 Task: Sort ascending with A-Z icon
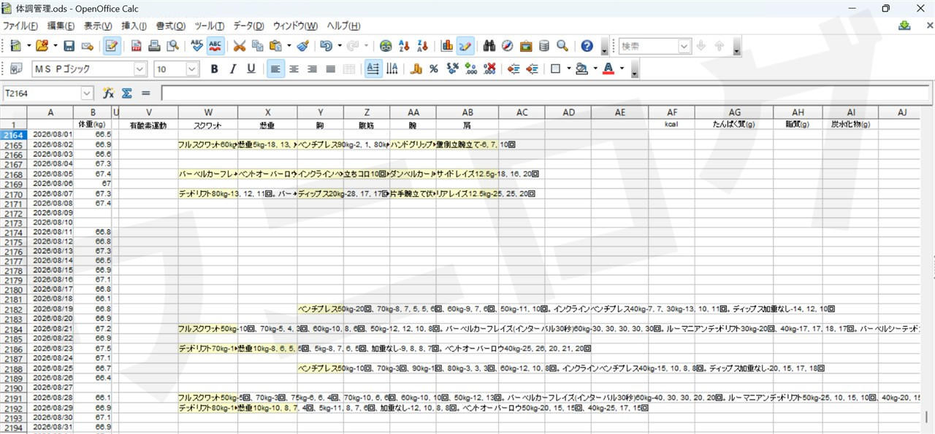(404, 46)
